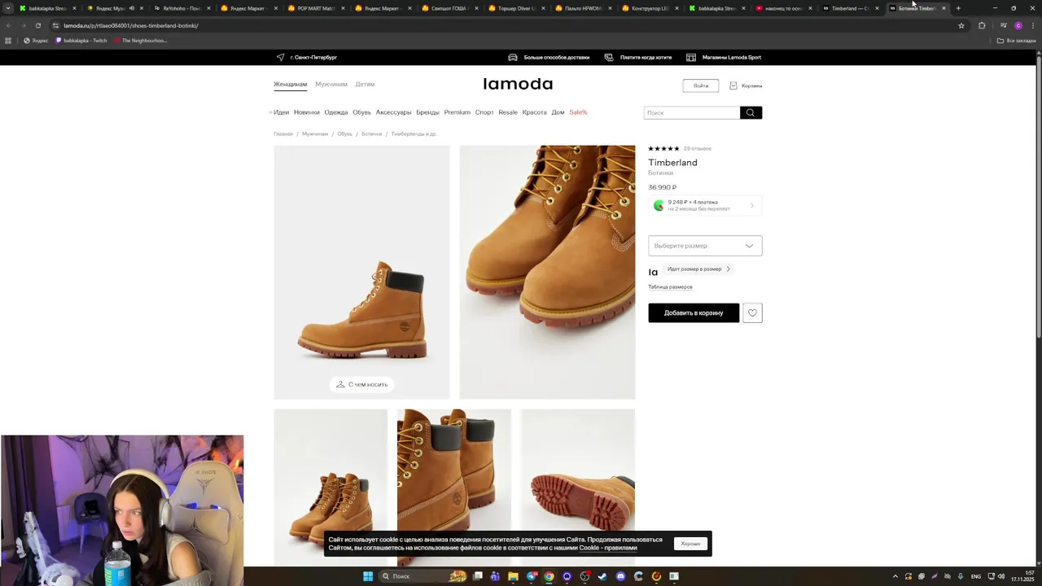Click the Поиск search input on Lamoda
The image size is (1042, 586).
pos(692,112)
